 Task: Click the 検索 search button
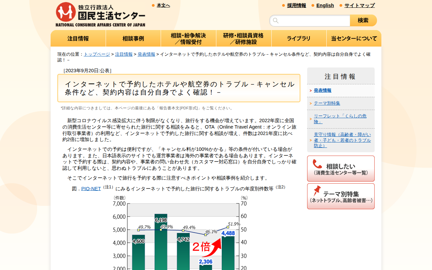[x=363, y=21]
